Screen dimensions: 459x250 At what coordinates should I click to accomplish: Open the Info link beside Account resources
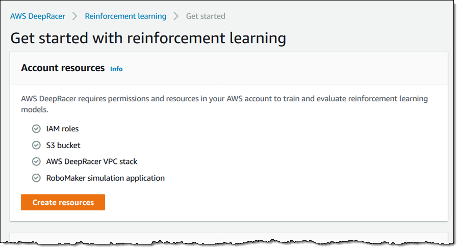coord(116,69)
